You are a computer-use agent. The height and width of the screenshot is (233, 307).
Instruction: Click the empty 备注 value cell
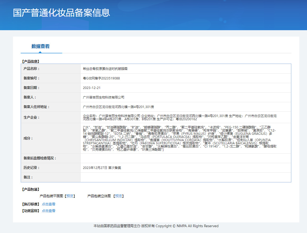pos(185,177)
